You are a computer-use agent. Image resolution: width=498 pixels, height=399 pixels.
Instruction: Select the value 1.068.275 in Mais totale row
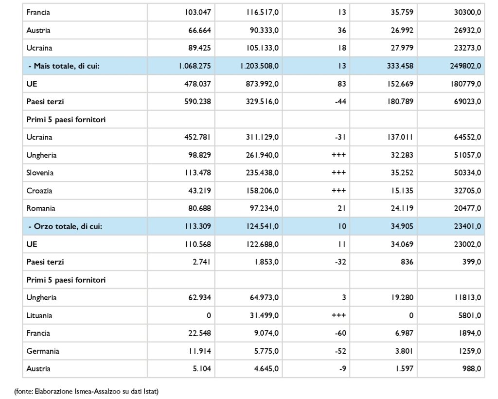pos(195,66)
